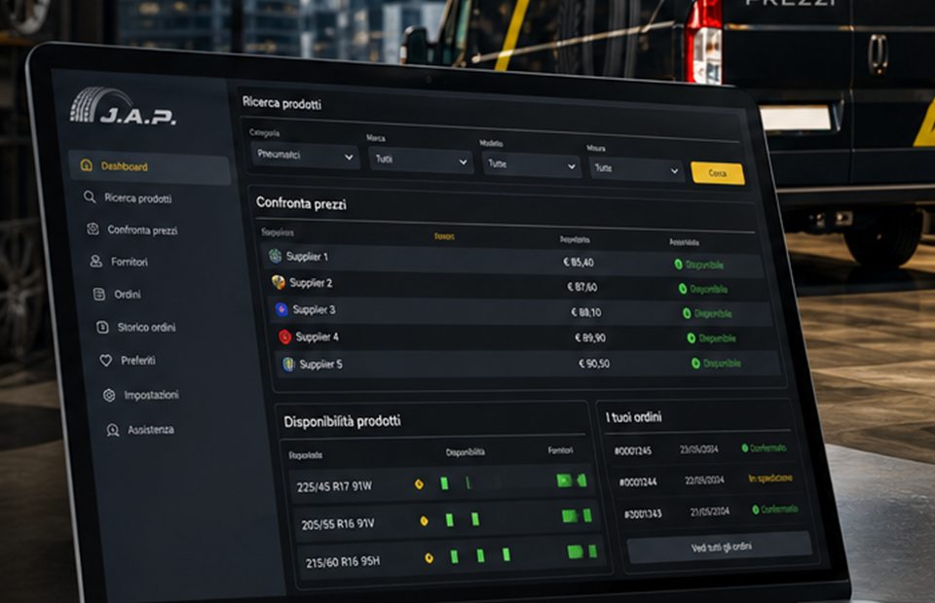935x603 pixels.
Task: Open Preferiti from the sidebar
Action: [x=137, y=360]
